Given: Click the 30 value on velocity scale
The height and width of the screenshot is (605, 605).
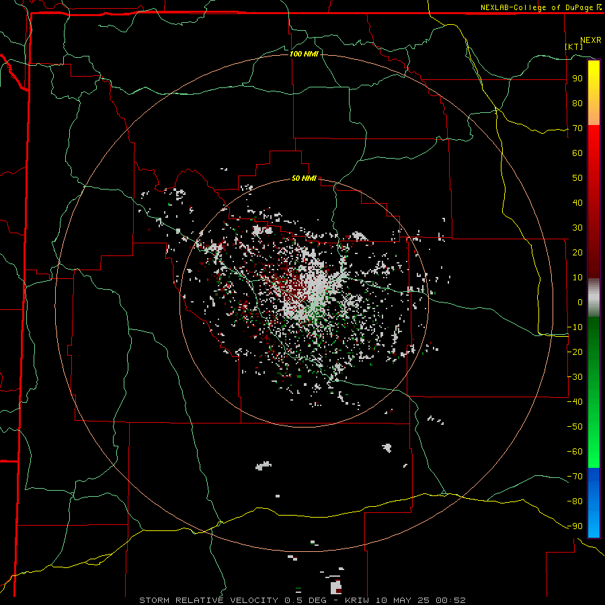Looking at the screenshot, I should pos(577,228).
